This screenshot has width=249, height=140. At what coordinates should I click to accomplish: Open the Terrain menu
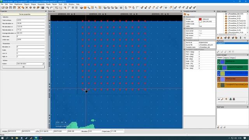point(54,4)
